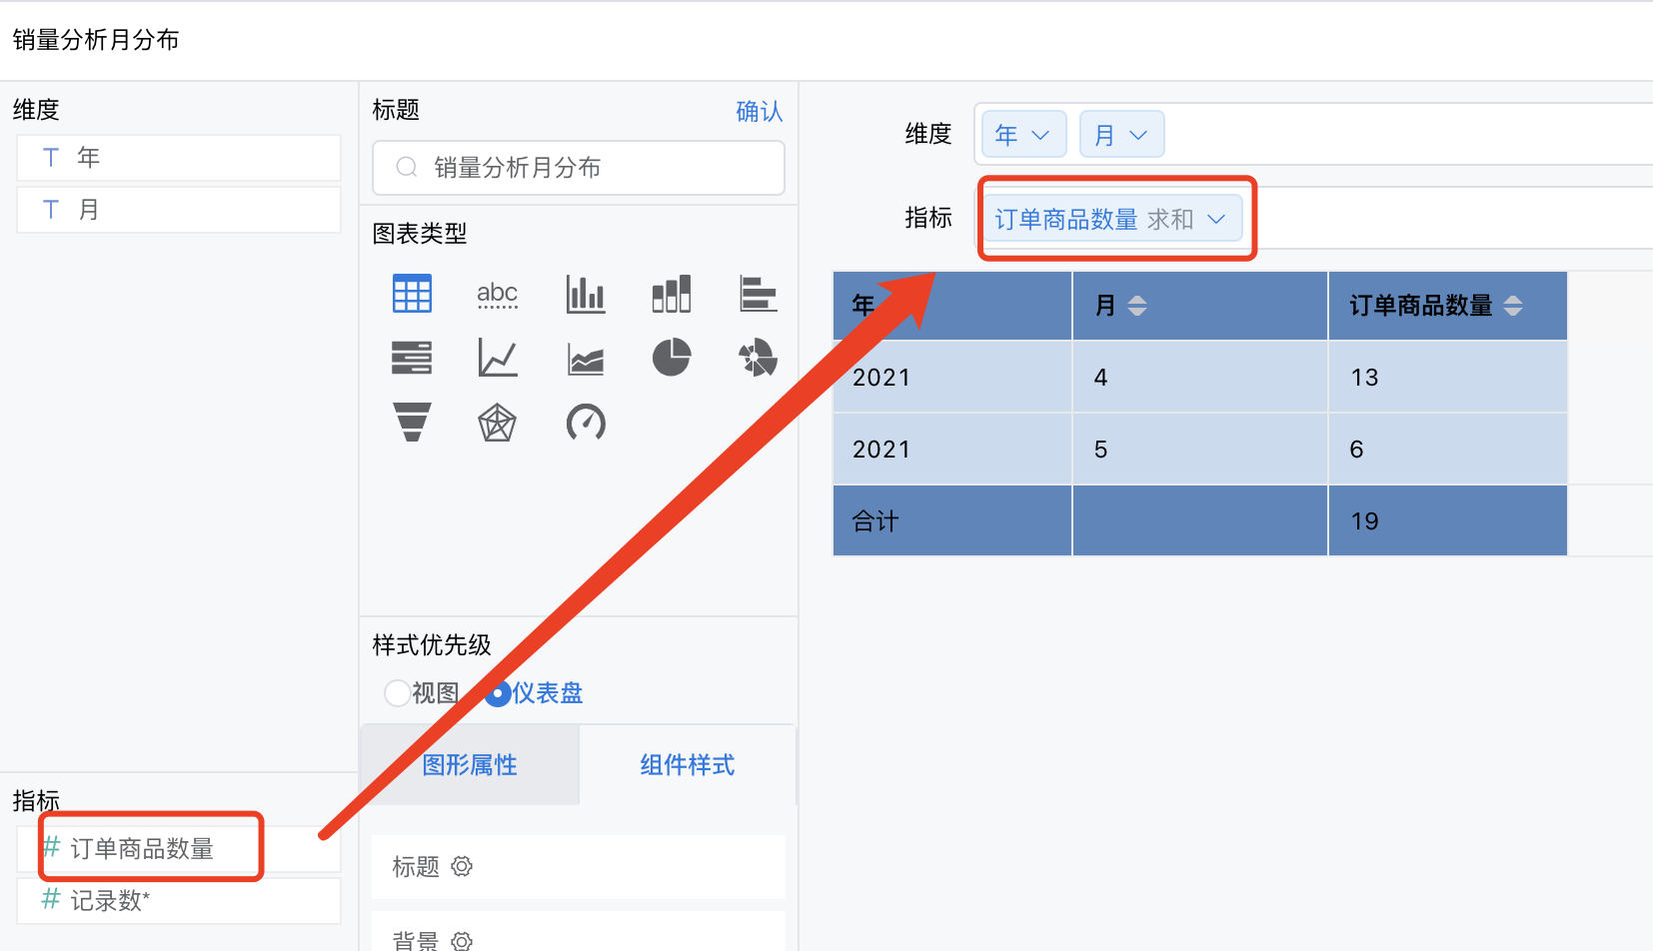
Task: Select the 月 dimension field
Action: tap(179, 210)
